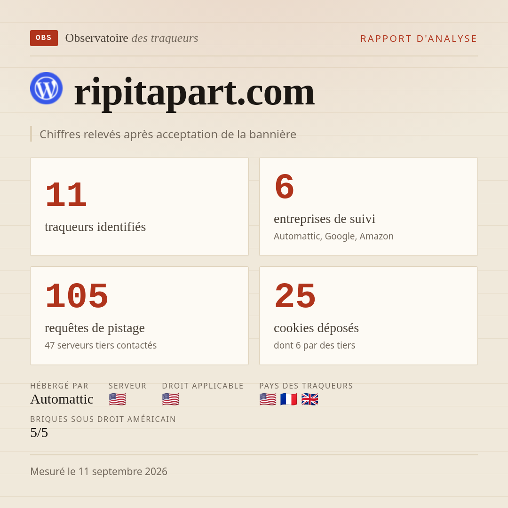Click the US flag under Serveur
This screenshot has width=508, height=508.
click(117, 399)
